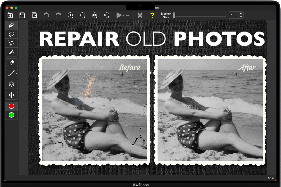Save the image with the floppy icon
The width and height of the screenshot is (281, 187).
(x=22, y=15)
